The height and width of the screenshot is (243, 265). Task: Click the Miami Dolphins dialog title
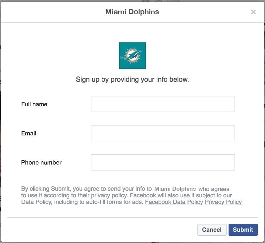[132, 12]
